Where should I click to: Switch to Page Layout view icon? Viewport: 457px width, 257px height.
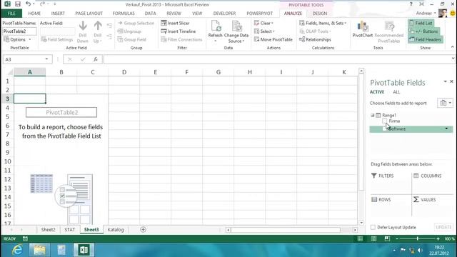point(373,238)
